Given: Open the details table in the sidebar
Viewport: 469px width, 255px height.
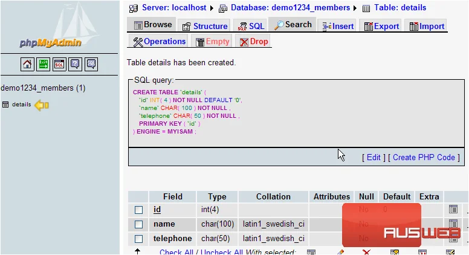Looking at the screenshot, I should point(21,105).
